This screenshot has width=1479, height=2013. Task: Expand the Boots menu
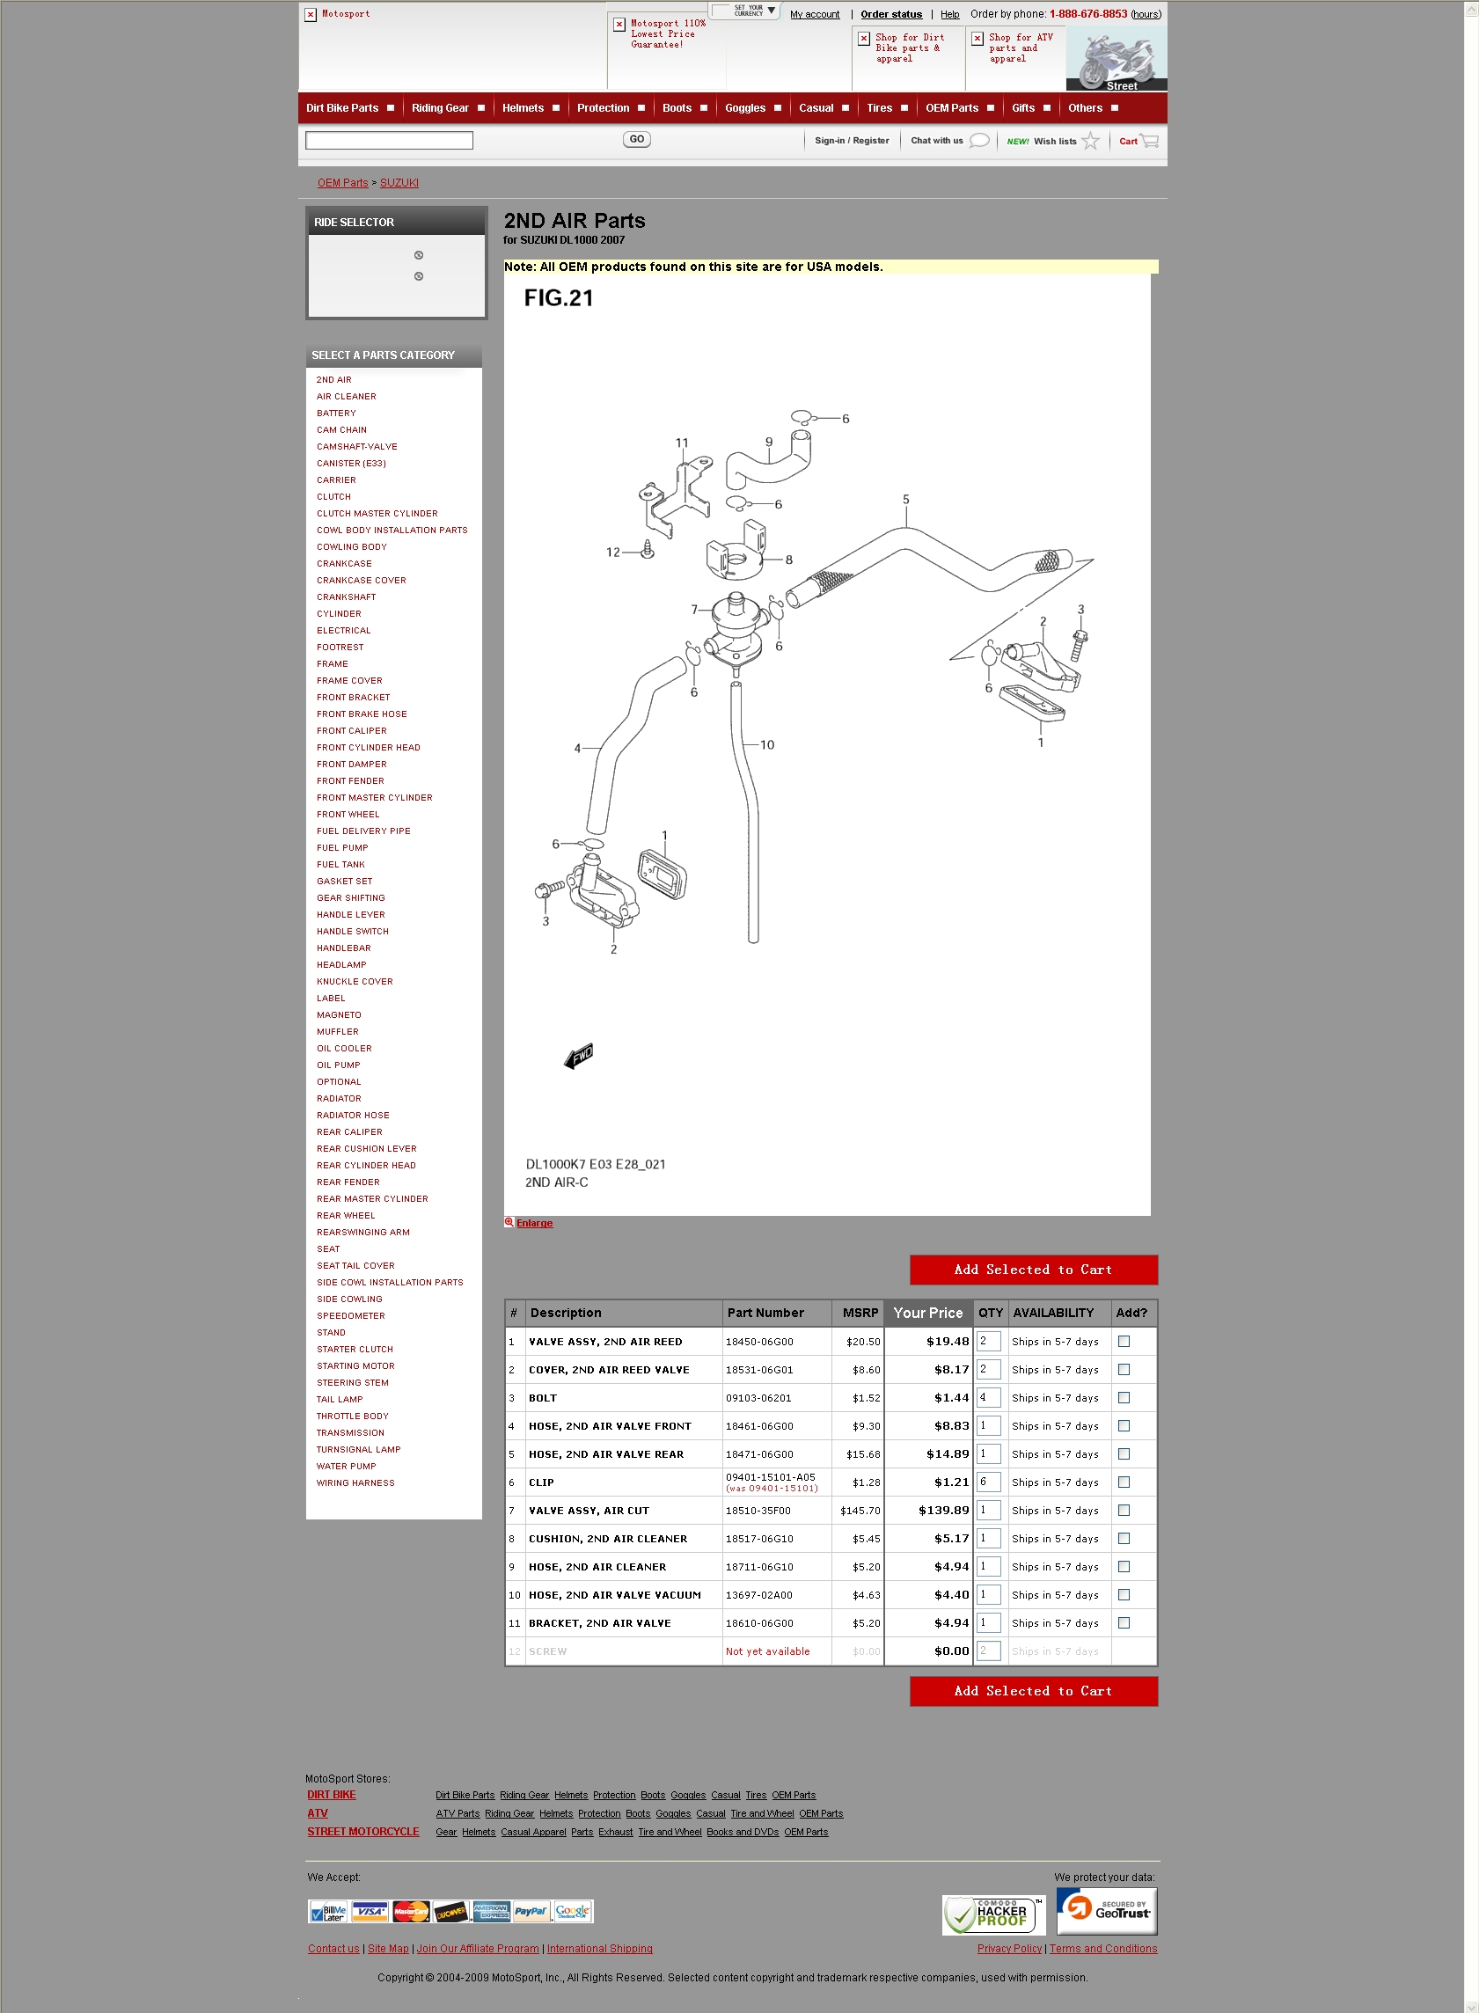tap(685, 108)
